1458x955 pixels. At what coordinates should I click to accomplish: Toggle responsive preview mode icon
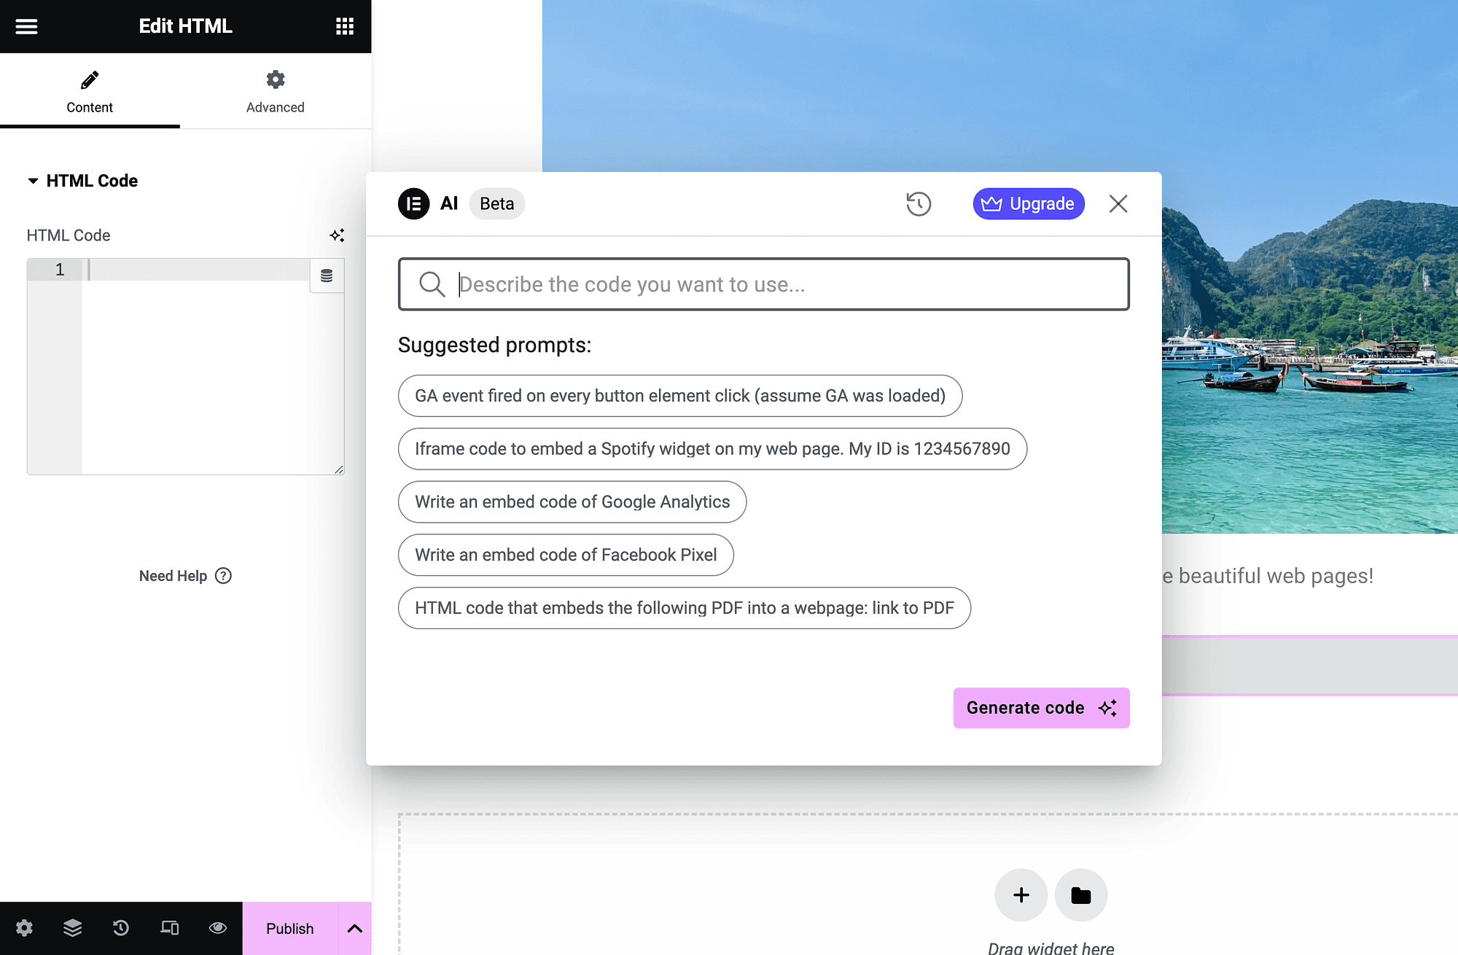169,928
